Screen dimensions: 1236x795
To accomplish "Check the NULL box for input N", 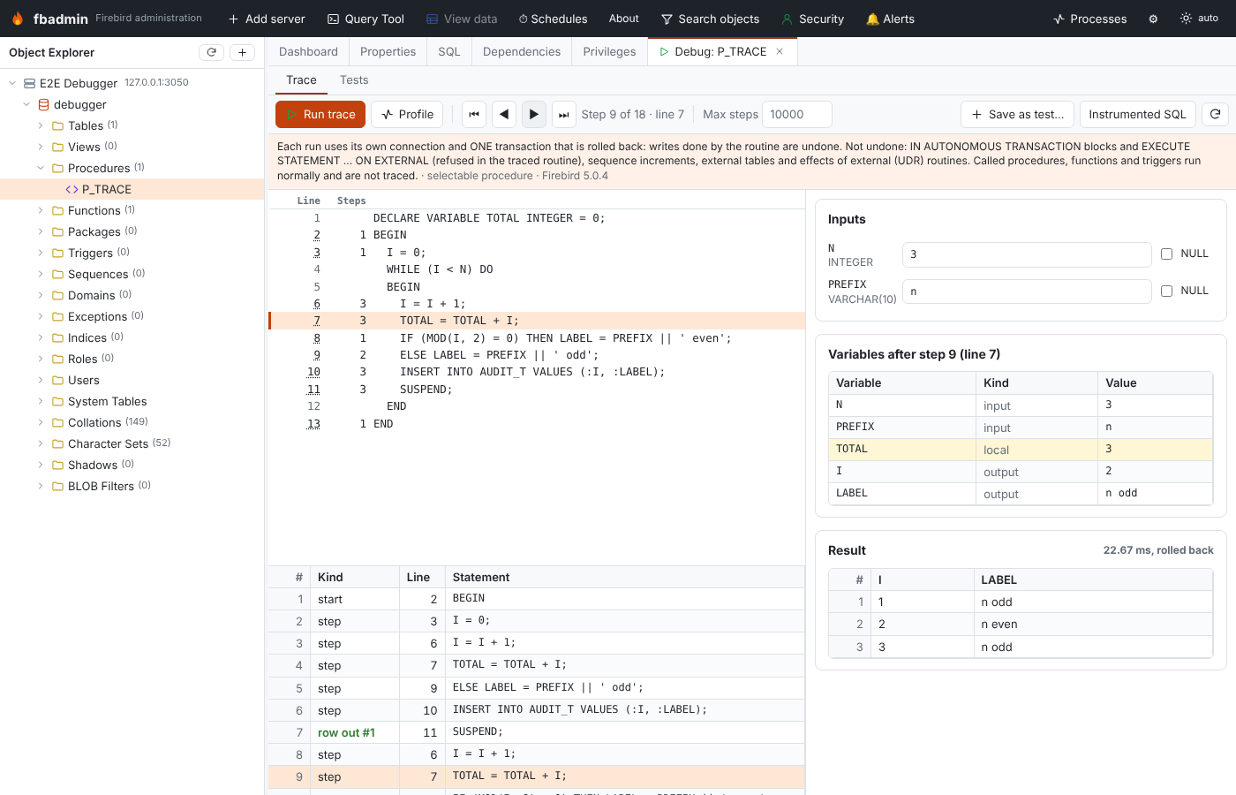I will coord(1166,254).
